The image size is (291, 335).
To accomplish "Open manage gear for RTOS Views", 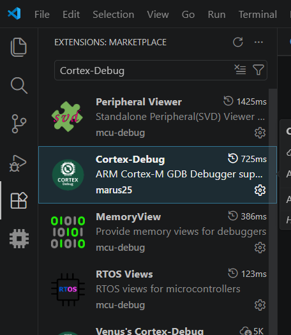I will (x=260, y=305).
